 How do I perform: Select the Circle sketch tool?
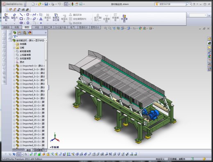click(28, 15)
